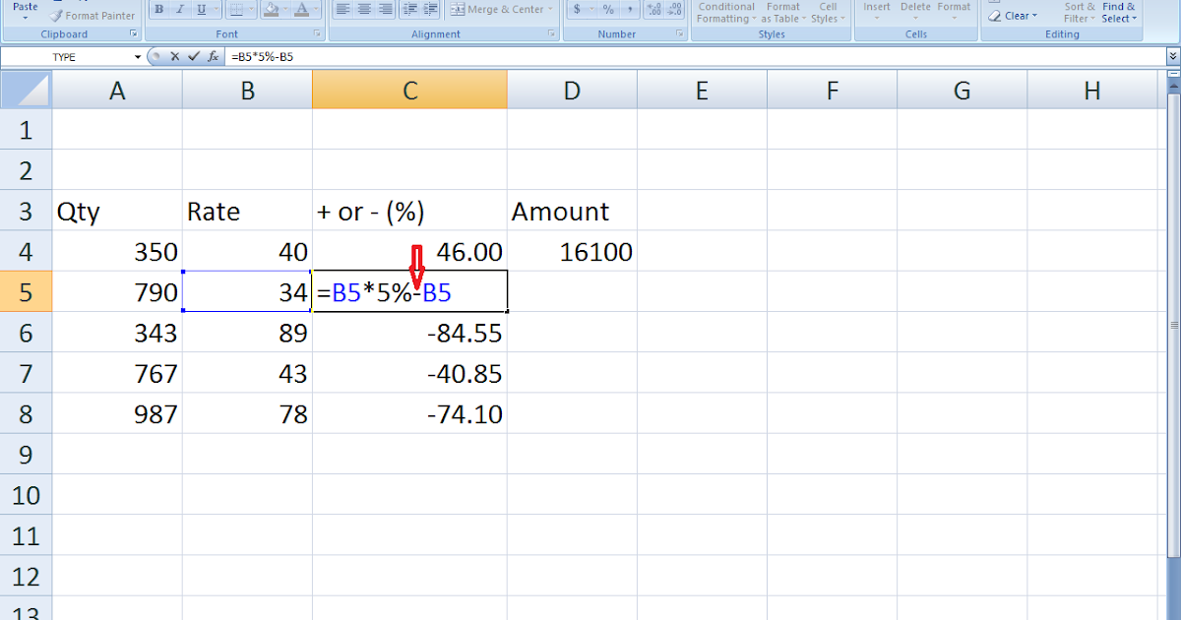Toggle Italic formatting
Screen dimensions: 1181x620
point(180,10)
